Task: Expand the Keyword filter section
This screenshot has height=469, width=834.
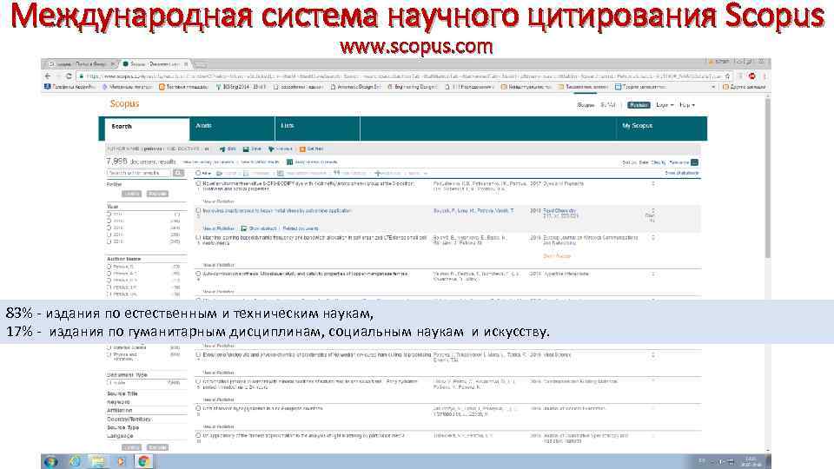Action: (118, 402)
